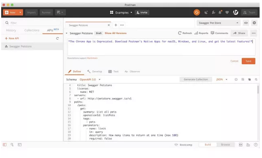The height and width of the screenshot is (158, 262).
Task: Open find and replace in status bar
Action: pos(12,145)
